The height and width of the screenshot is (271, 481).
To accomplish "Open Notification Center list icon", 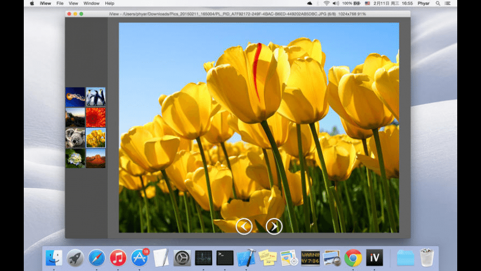I will tap(448, 3).
